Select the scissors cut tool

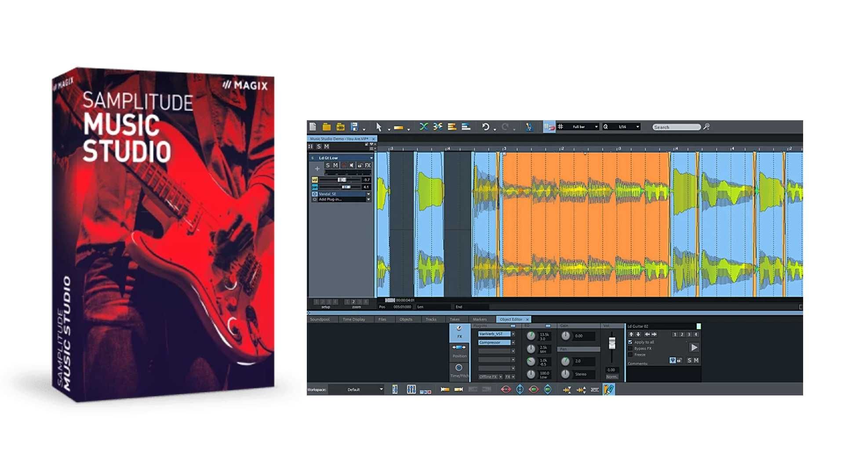coord(438,127)
